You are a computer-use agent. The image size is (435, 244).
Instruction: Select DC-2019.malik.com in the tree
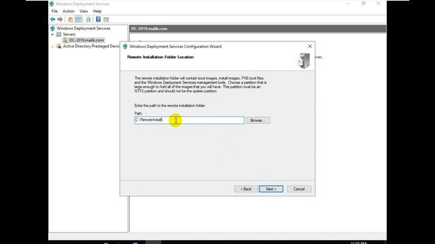click(86, 41)
